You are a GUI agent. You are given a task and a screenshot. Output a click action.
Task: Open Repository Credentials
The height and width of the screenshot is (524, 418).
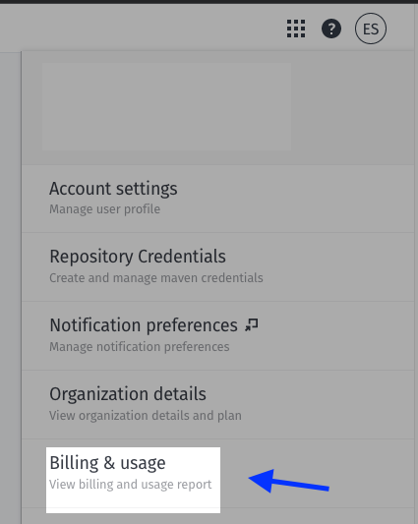pos(218,267)
